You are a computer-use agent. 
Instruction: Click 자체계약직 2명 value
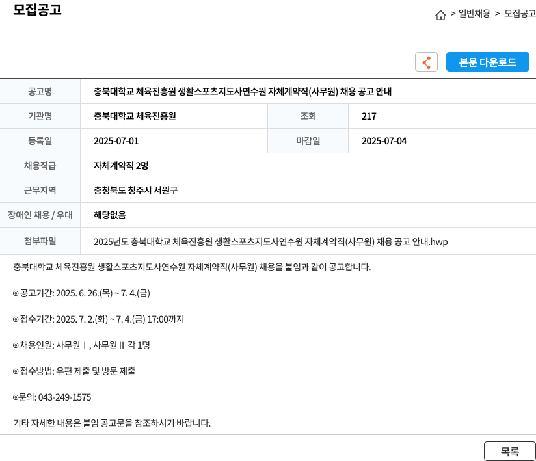[x=121, y=166]
